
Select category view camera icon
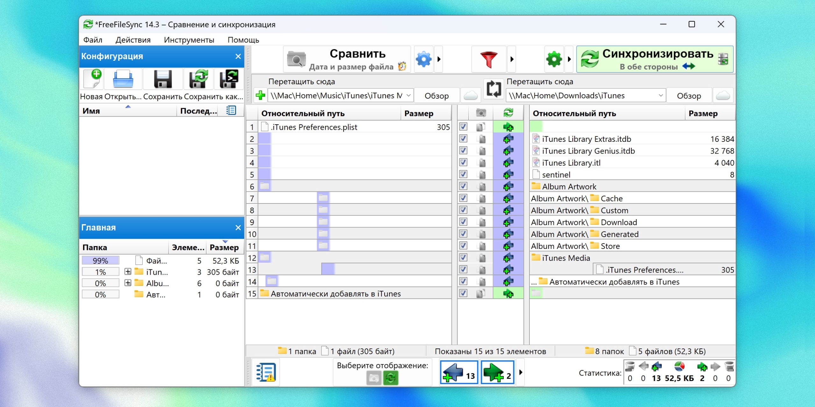[x=374, y=378]
